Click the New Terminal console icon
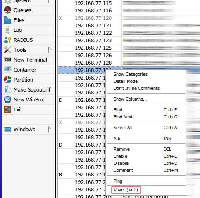The width and height of the screenshot is (200, 198). [x=7, y=60]
